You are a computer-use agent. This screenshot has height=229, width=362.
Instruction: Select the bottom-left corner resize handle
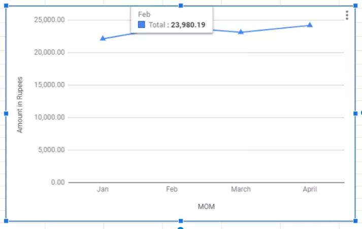tap(6, 221)
